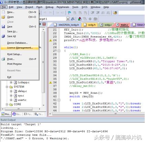Collapse code fold at line 41
Screen dimensions: 145x142
pos(59,100)
